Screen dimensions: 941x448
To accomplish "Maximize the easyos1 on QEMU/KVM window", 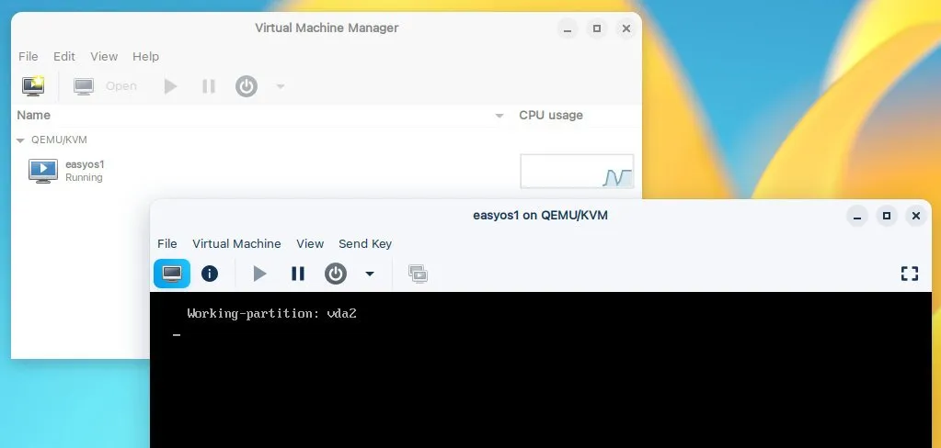I will point(887,216).
